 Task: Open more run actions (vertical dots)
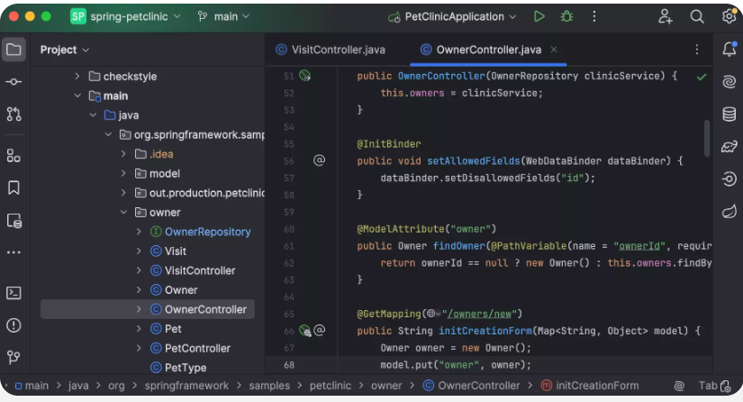pos(593,16)
